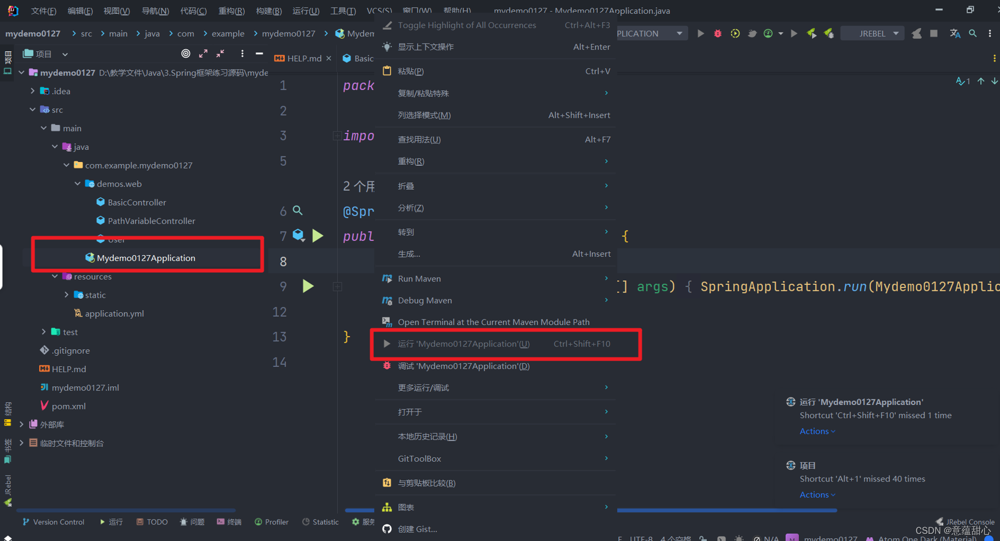The height and width of the screenshot is (541, 1000).
Task: Collapse the resources folder
Action: pos(55,277)
